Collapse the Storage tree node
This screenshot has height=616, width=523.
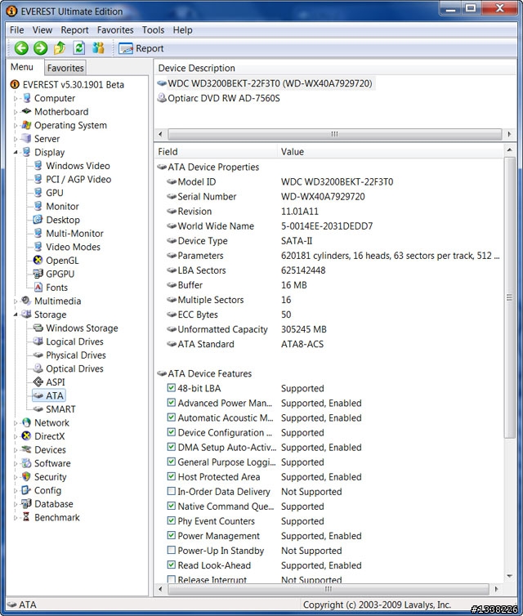pyautogui.click(x=16, y=315)
